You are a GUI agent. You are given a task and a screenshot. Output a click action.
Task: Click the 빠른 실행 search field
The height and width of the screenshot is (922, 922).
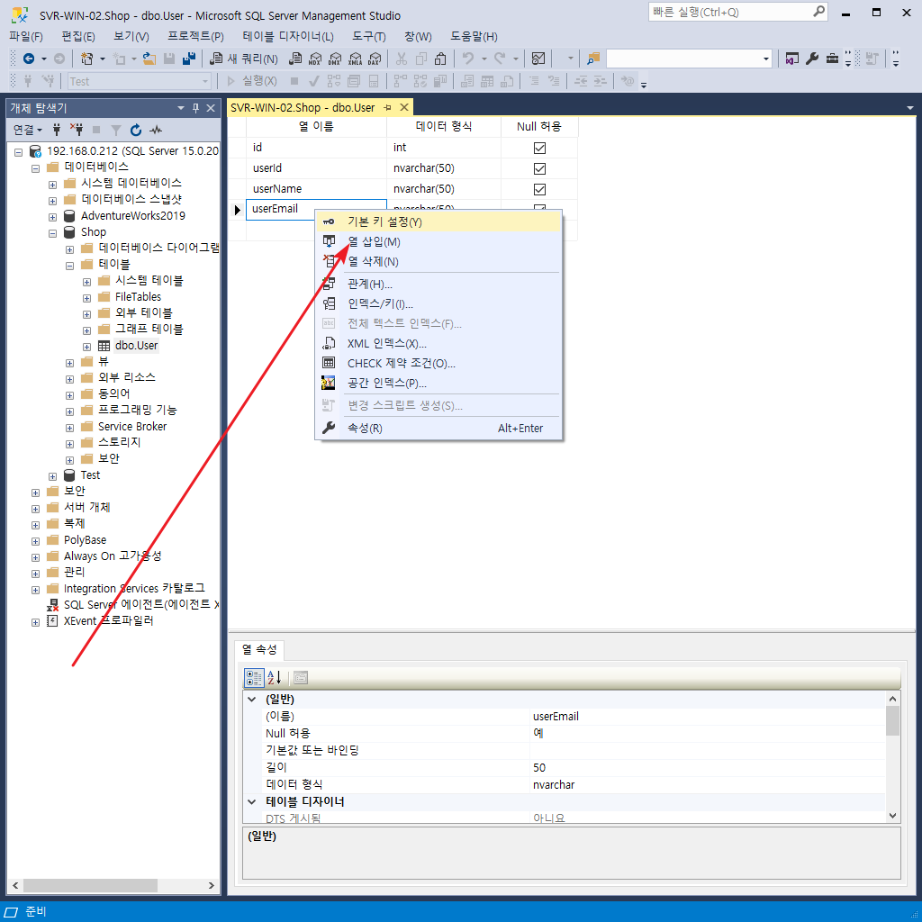(738, 13)
